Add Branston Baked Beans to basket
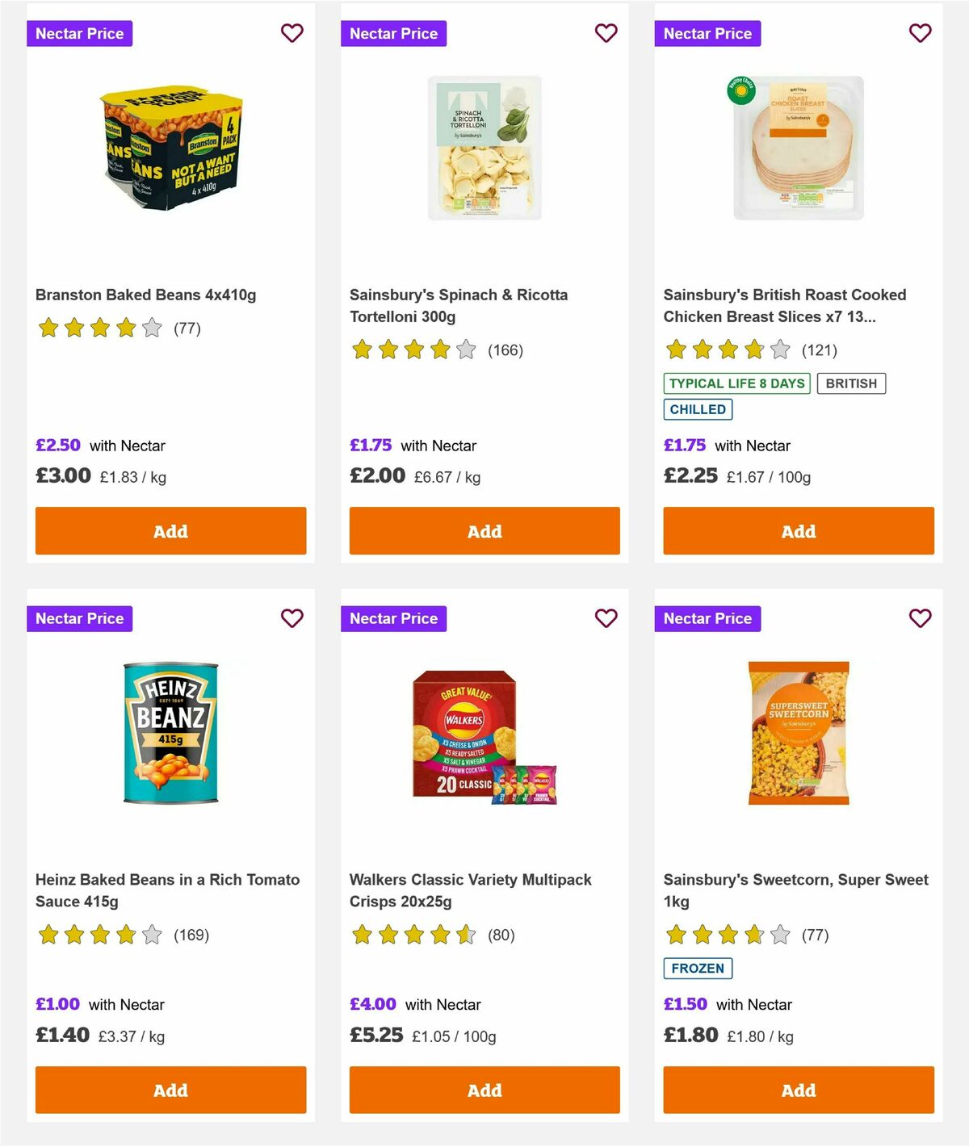 click(x=170, y=531)
